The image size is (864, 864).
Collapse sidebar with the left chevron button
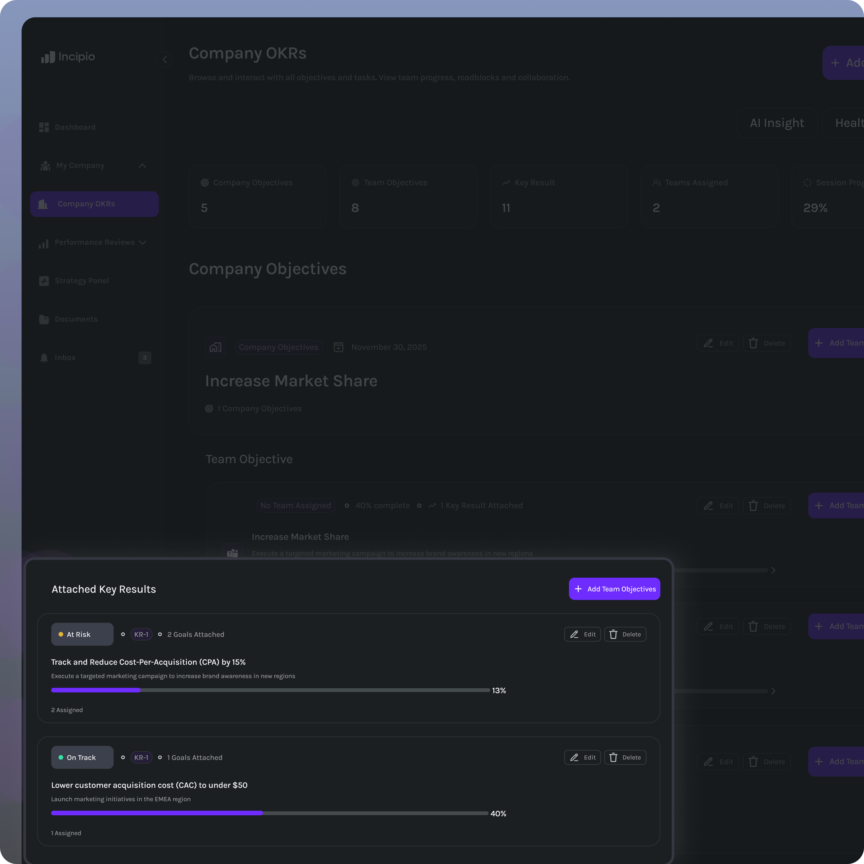click(164, 59)
